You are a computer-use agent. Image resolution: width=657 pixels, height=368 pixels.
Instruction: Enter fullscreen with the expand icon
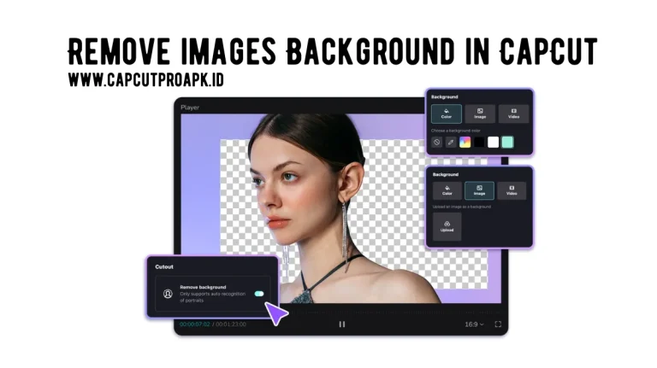(498, 324)
